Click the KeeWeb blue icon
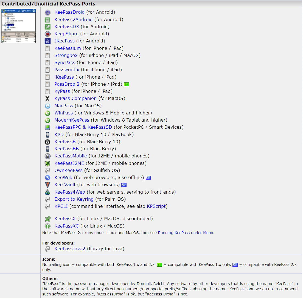Viewport: 303px width, 299px height. point(47,178)
